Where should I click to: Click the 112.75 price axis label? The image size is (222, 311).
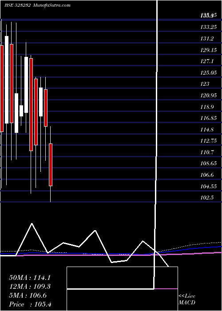pos(209,141)
